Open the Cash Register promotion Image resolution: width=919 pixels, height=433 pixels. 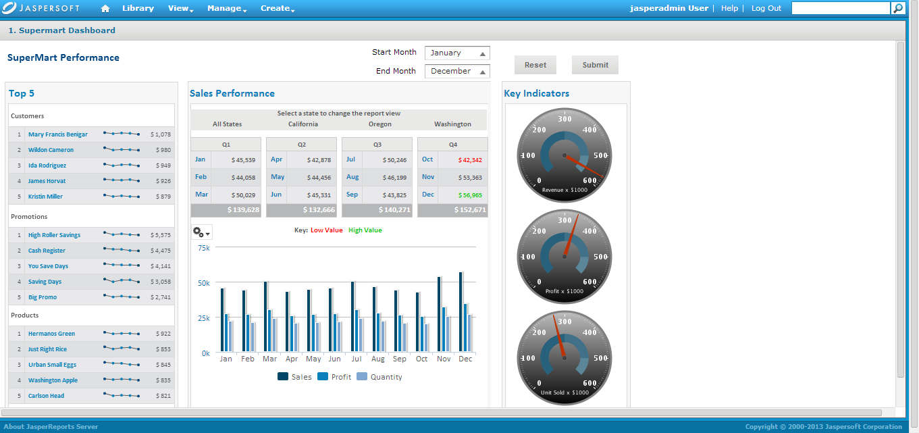[x=47, y=251]
